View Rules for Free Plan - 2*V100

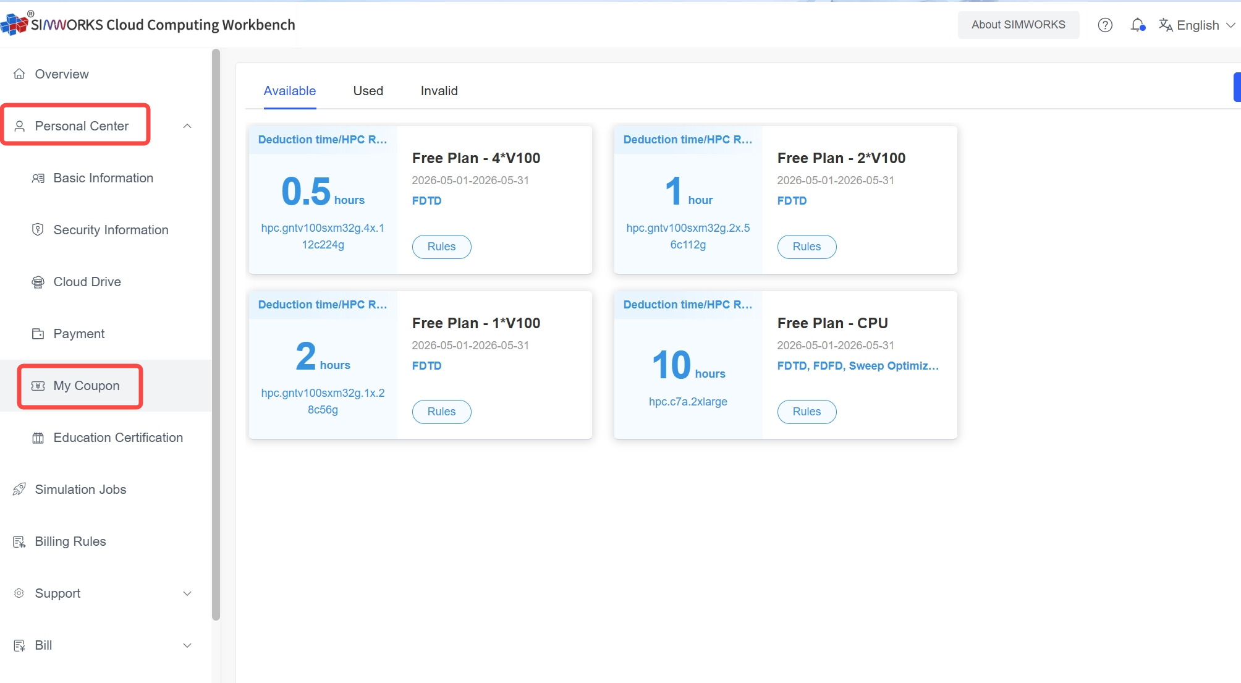[x=807, y=247]
